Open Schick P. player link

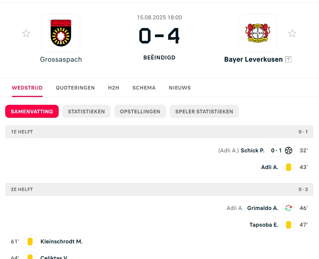(253, 150)
